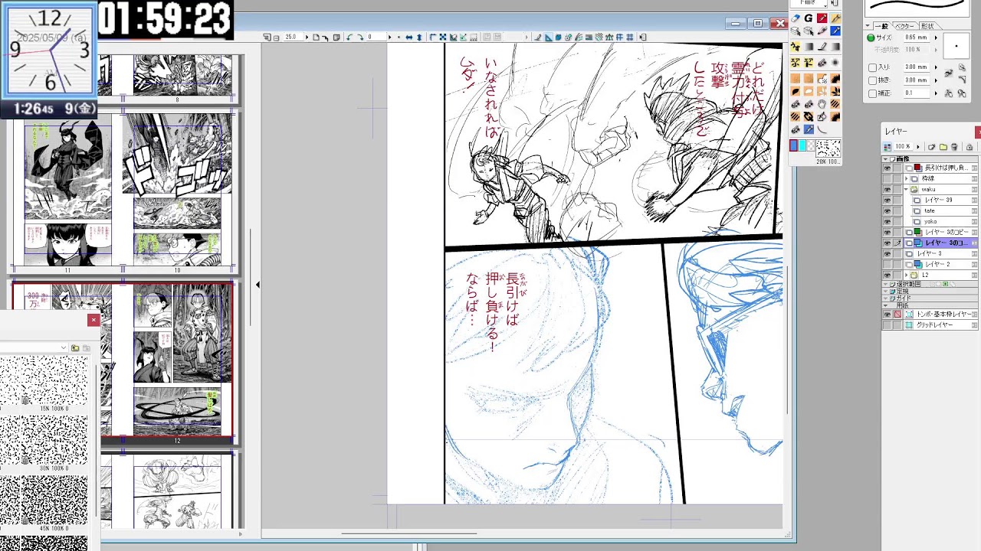Click the leaf pattern brush icon
981x551 pixels.
pos(835,91)
